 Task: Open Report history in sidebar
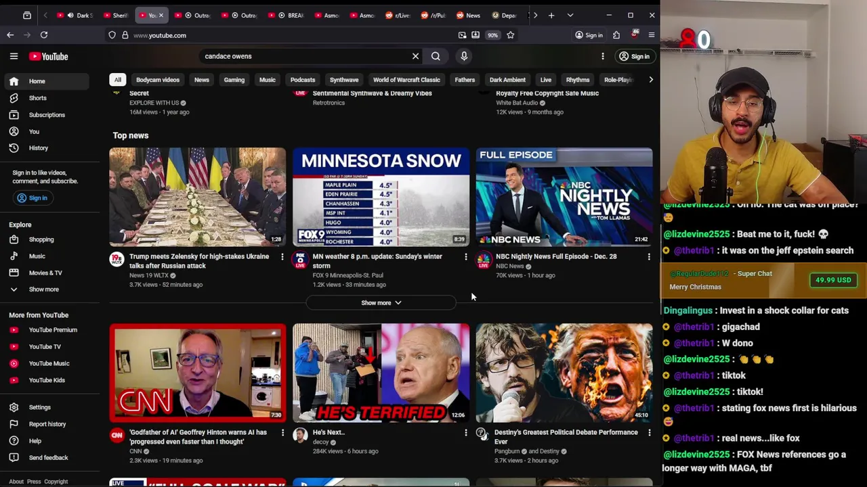tap(47, 424)
